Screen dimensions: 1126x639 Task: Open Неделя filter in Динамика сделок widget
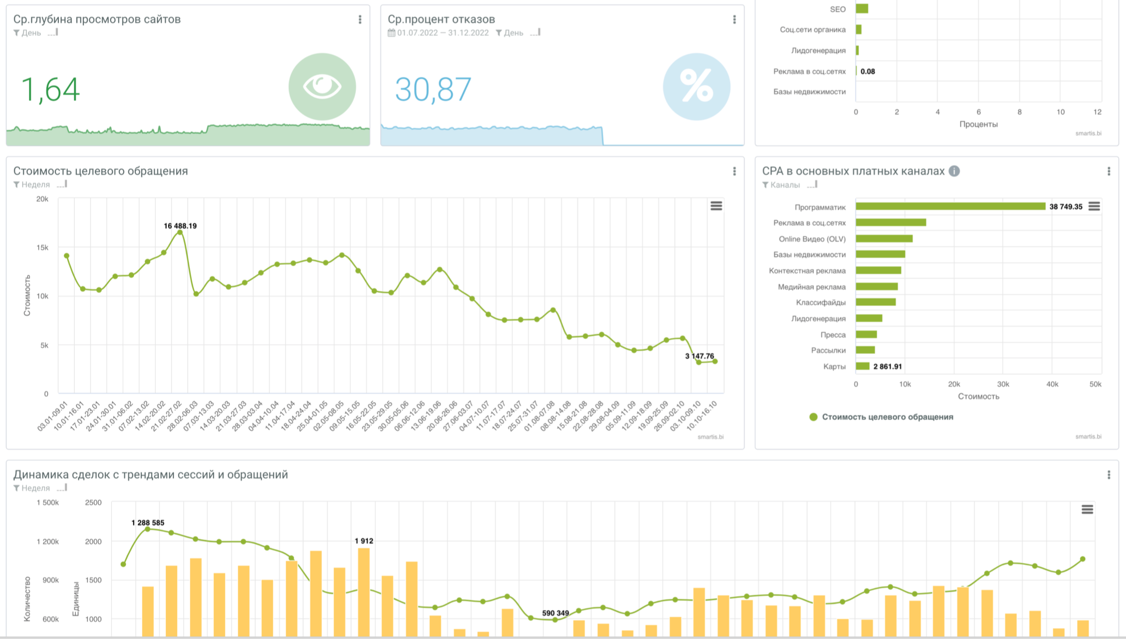pyautogui.click(x=35, y=488)
